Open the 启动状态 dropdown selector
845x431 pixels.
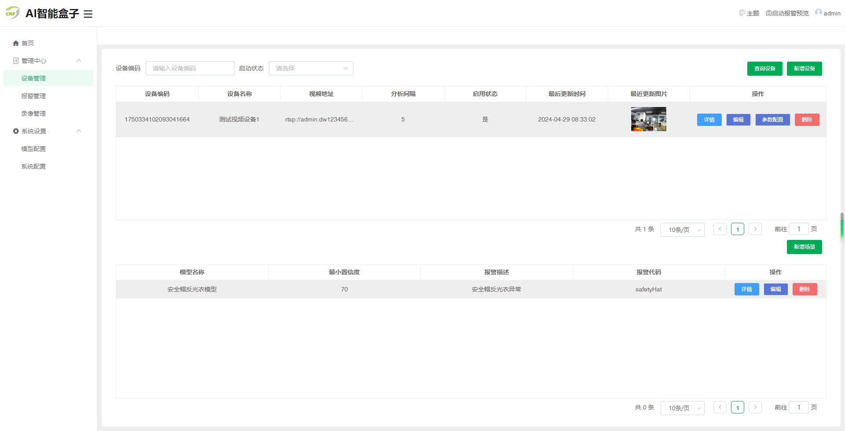[311, 68]
